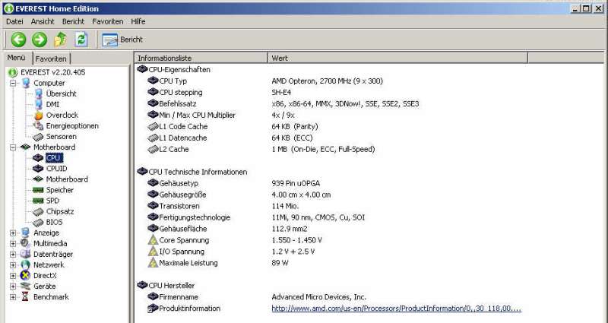
Task: Expand the Multimedia tree node
Action: 13,244
